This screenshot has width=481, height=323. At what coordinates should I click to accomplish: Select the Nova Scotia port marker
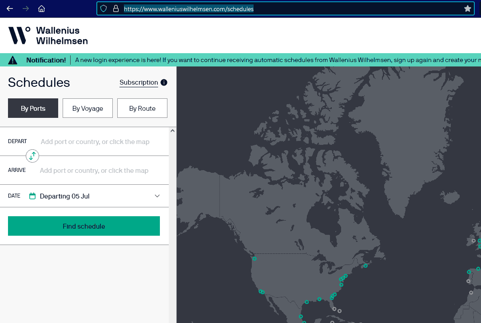pos(366,266)
